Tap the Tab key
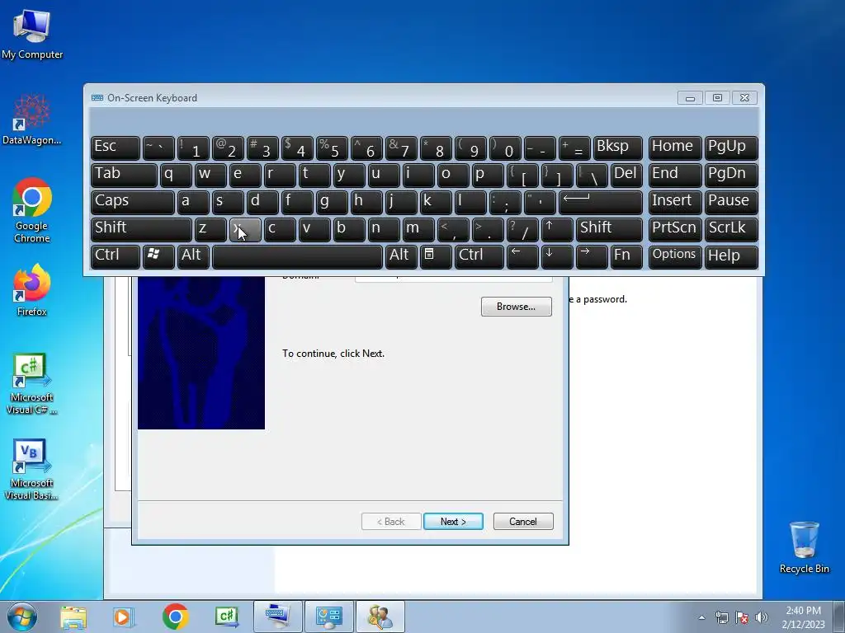 (124, 175)
